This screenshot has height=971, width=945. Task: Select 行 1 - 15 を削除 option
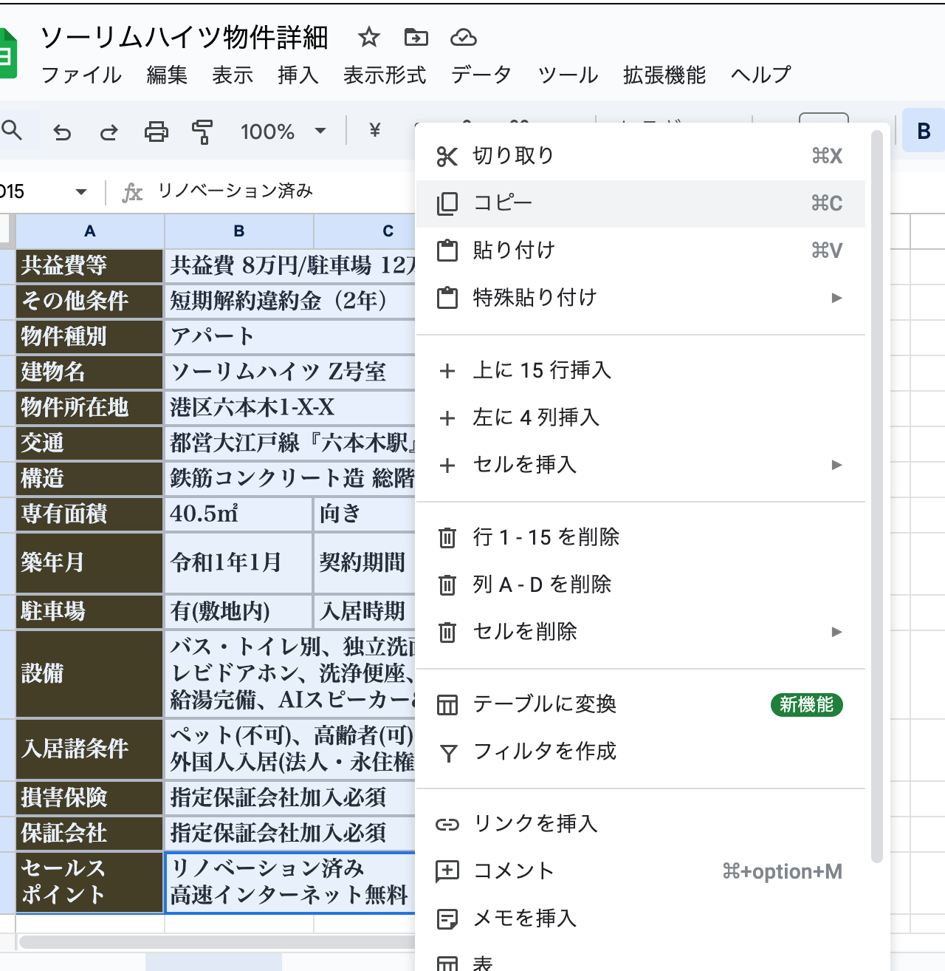[x=546, y=537]
